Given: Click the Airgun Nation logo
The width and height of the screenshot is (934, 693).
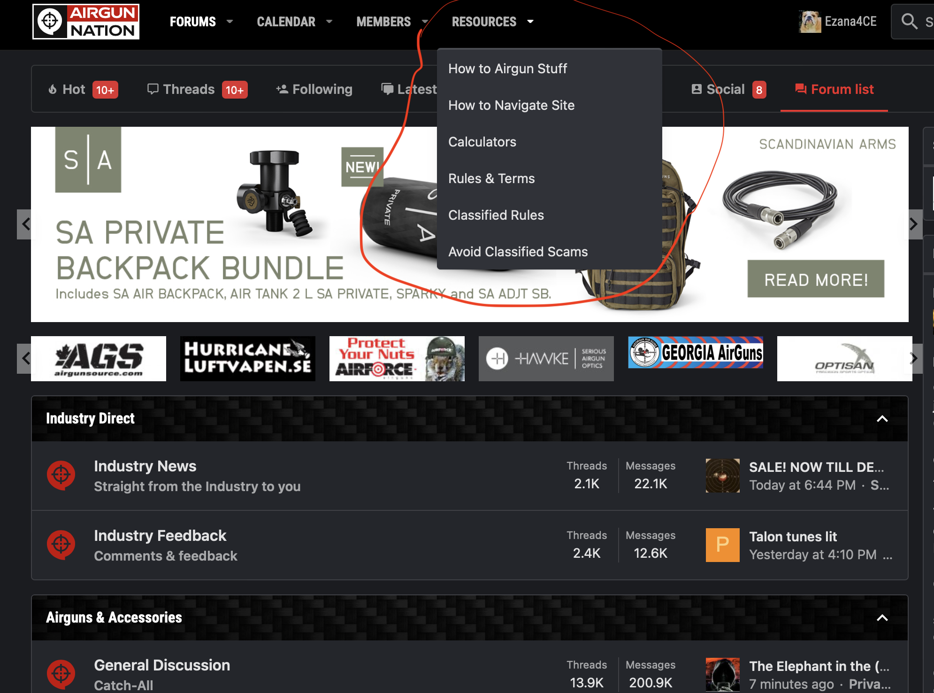Looking at the screenshot, I should tap(86, 22).
